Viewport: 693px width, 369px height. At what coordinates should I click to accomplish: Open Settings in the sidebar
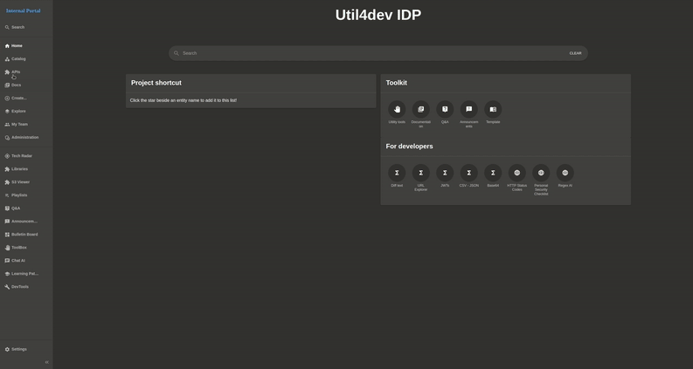[18, 349]
